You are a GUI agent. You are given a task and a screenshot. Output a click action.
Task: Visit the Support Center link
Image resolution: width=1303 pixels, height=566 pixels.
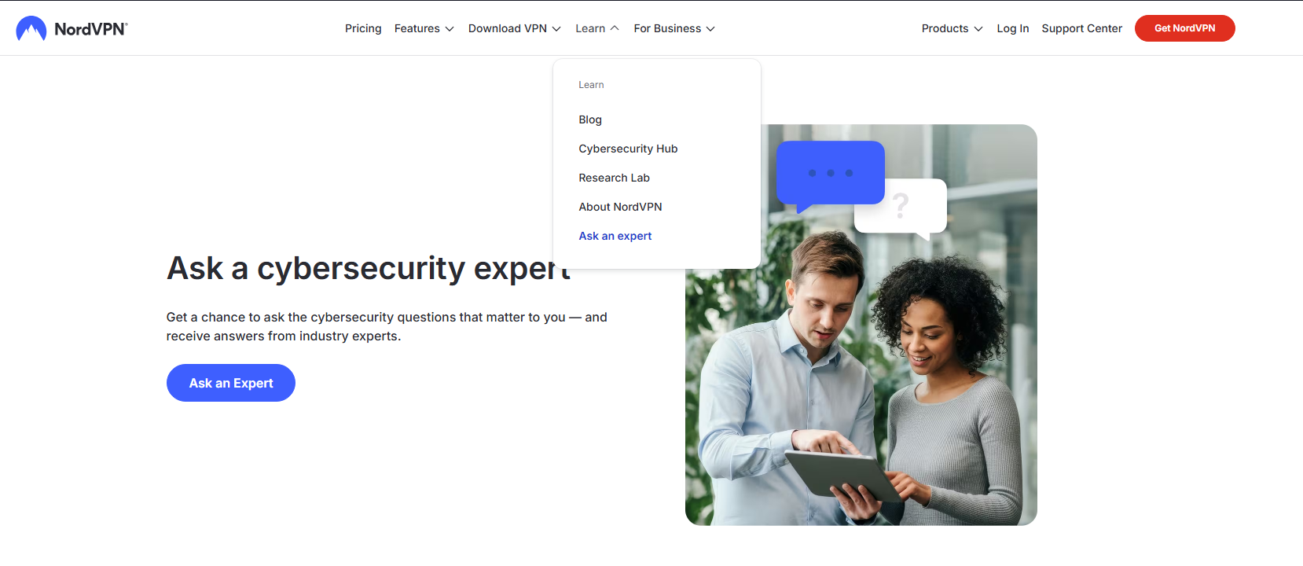point(1081,28)
